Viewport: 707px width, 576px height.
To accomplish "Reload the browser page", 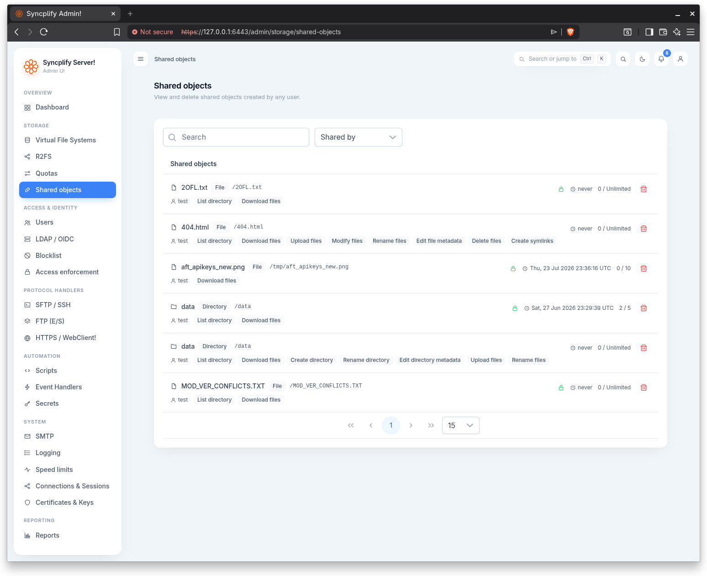I will (44, 32).
